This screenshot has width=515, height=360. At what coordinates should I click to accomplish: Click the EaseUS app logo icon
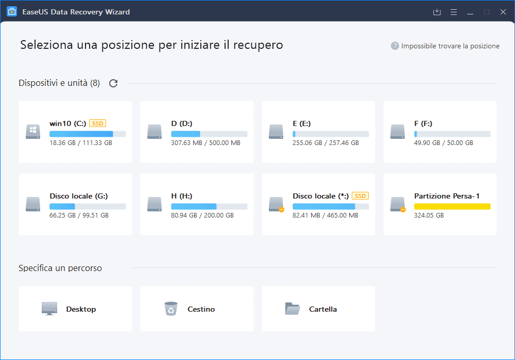click(x=12, y=12)
